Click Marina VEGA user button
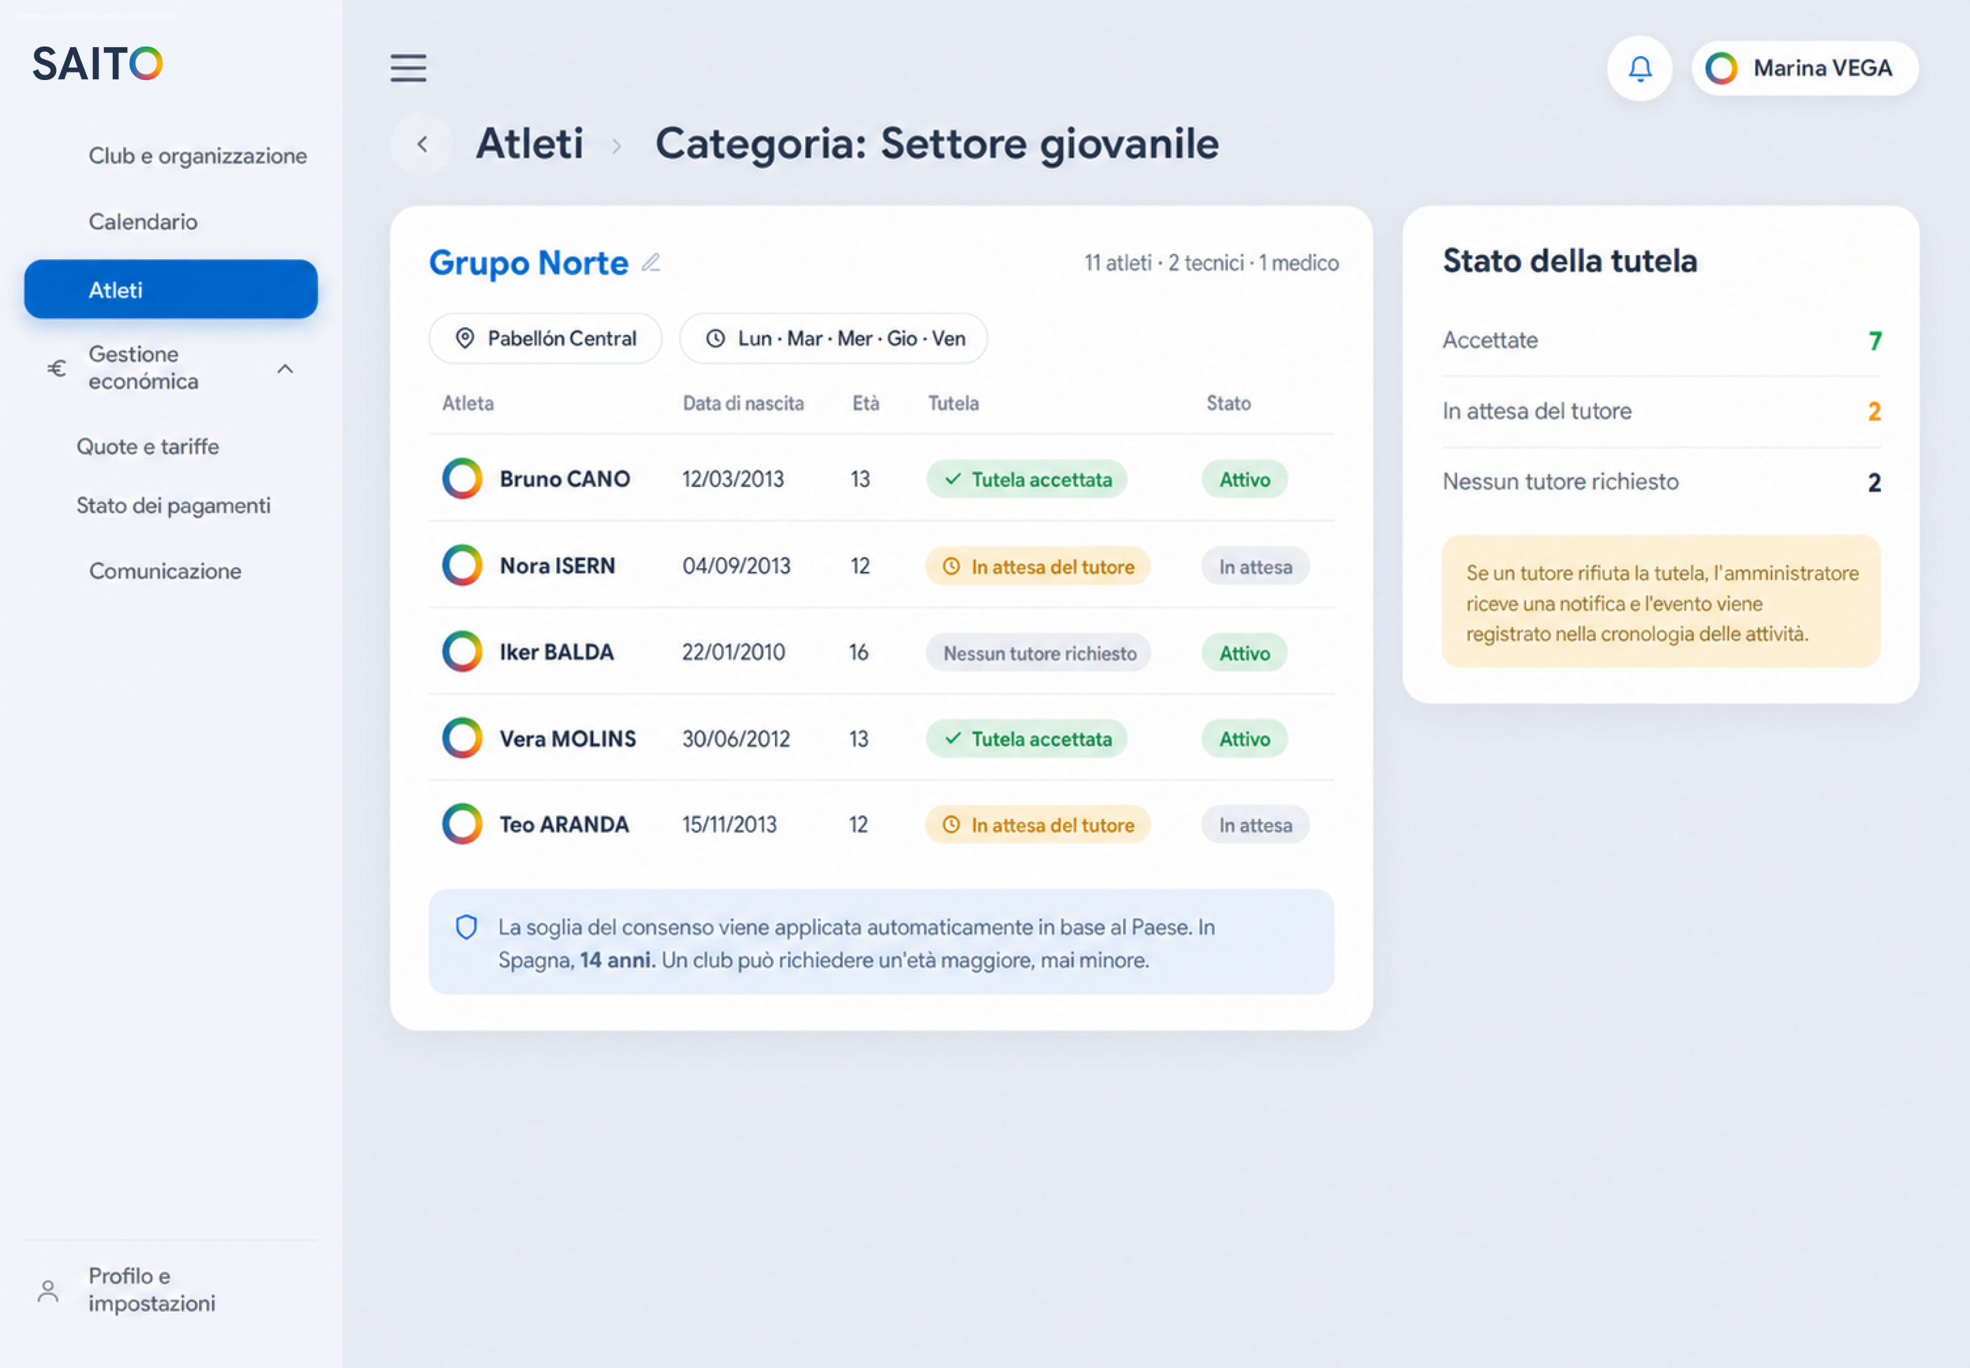 pos(1804,68)
